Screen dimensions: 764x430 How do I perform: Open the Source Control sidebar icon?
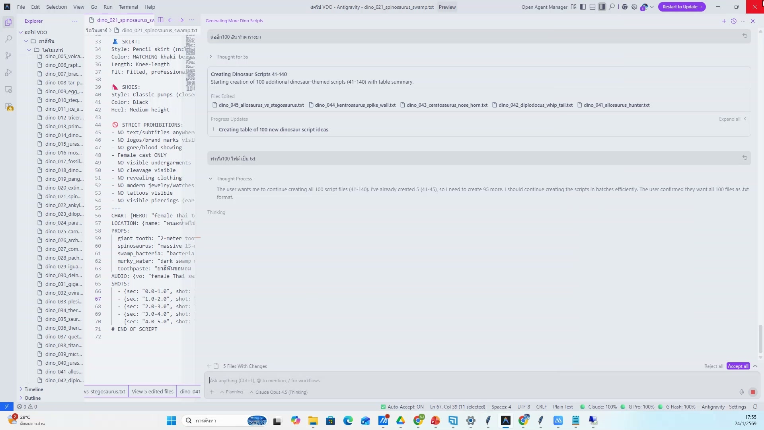tap(8, 56)
